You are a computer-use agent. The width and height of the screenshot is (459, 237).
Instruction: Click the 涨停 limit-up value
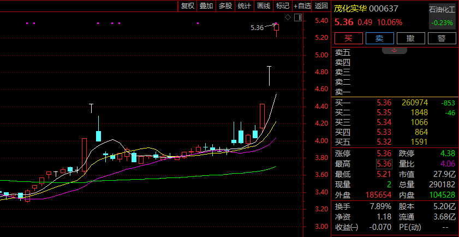(x=384, y=153)
